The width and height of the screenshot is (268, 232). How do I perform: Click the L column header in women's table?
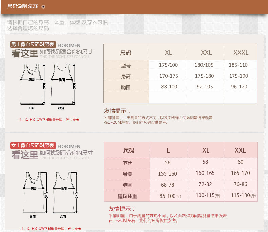point(168,150)
